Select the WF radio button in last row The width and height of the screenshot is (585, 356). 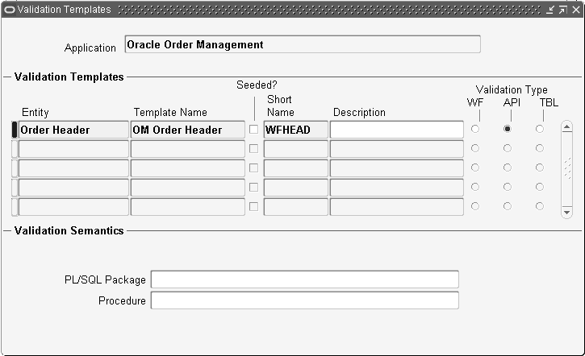(475, 206)
